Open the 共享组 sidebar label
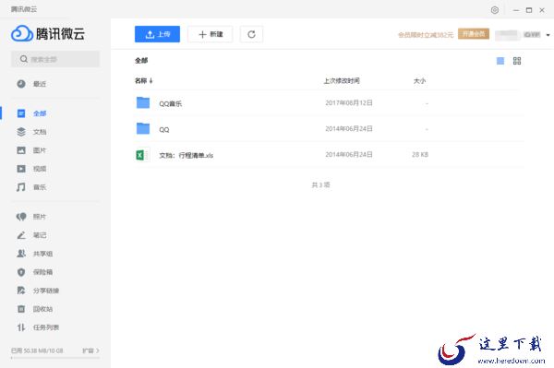The width and height of the screenshot is (554, 368). coord(42,254)
